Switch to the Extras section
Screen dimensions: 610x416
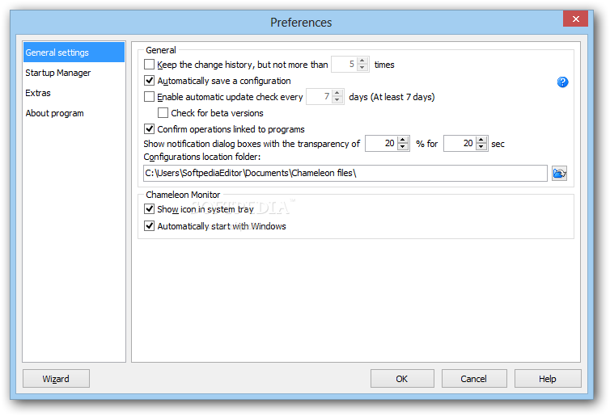click(38, 93)
